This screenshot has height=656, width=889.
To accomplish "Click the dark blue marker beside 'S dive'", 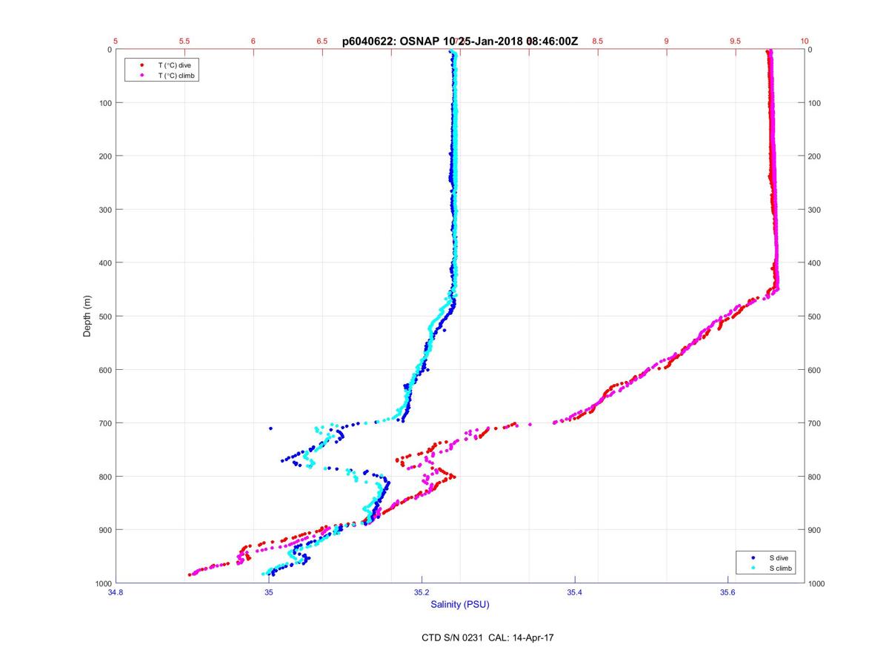I will pos(753,557).
